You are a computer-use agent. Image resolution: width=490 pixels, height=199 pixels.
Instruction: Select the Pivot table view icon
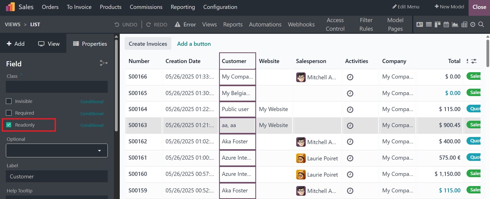[464, 24]
